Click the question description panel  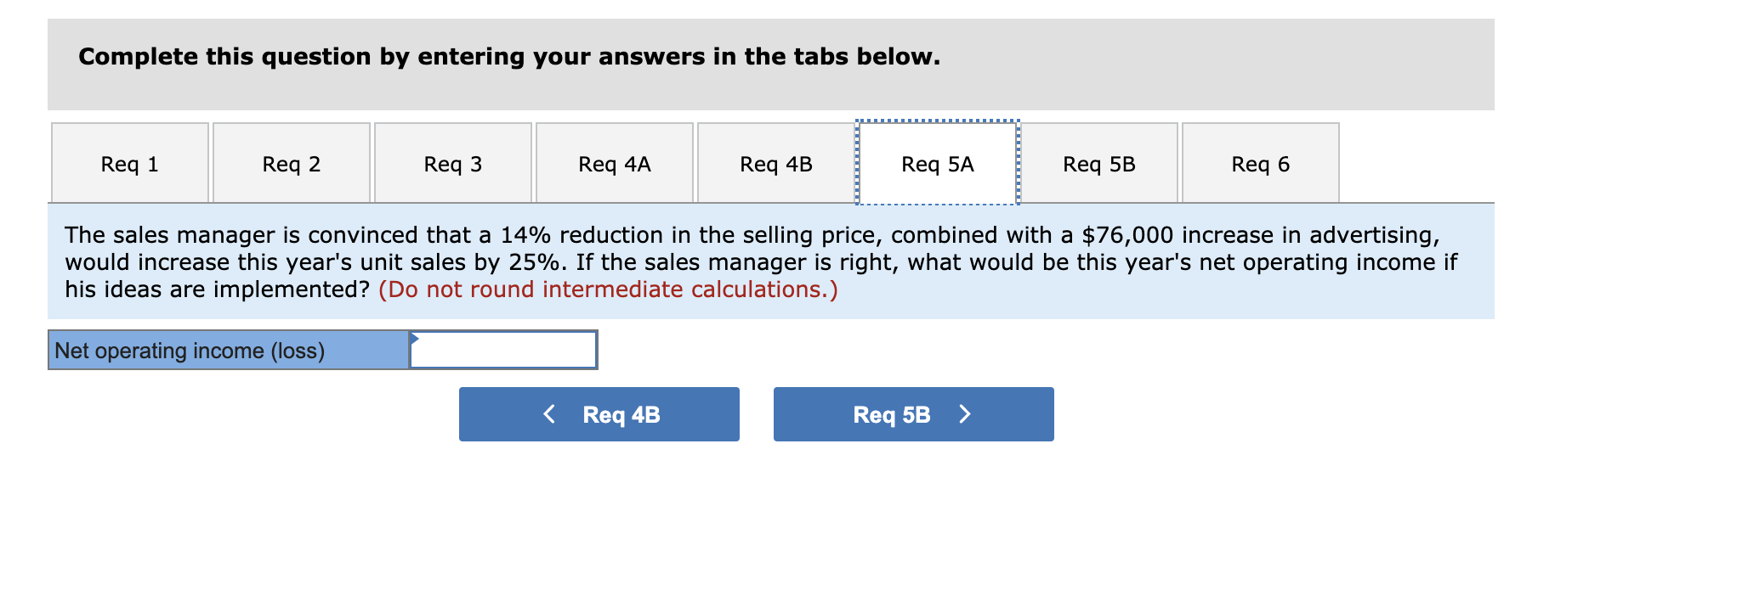pos(765,261)
